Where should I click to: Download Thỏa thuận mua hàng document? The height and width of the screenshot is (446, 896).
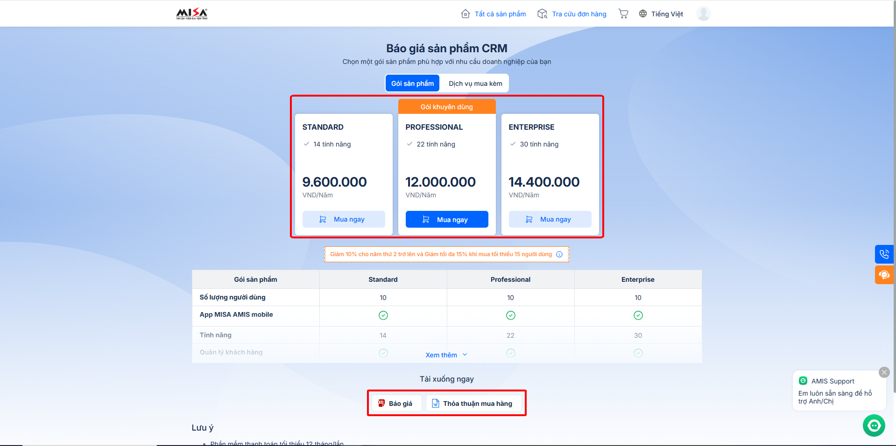pyautogui.click(x=473, y=404)
